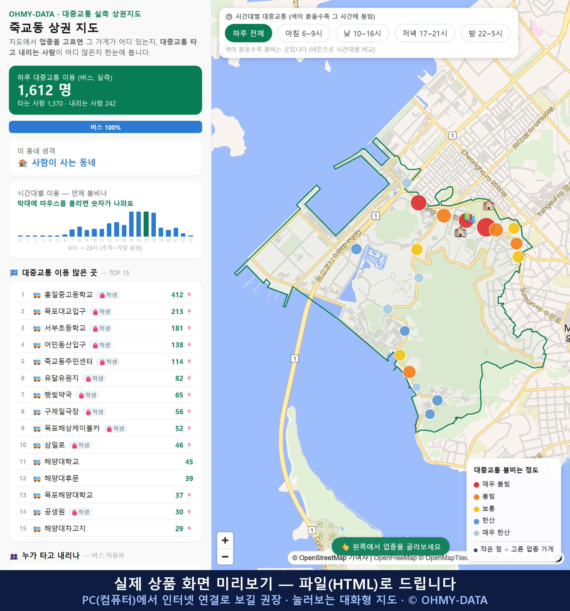Click the 보통 yellow legend swatch

coord(476,509)
